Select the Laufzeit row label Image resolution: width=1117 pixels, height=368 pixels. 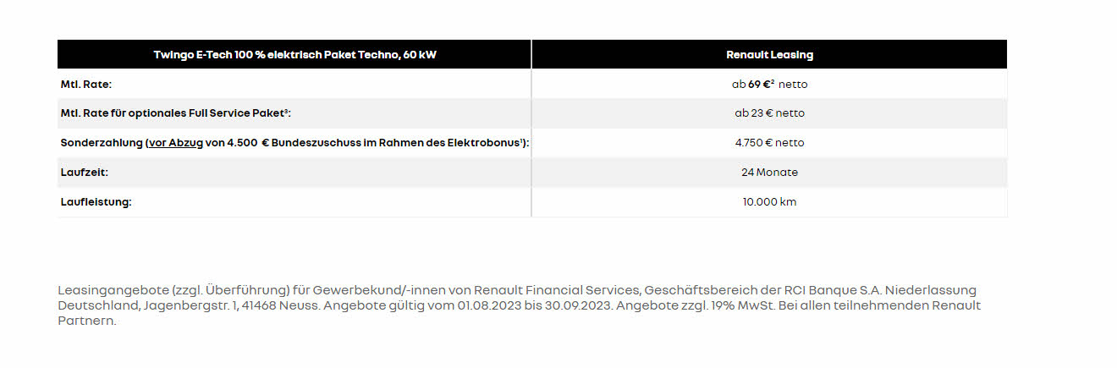coord(85,173)
